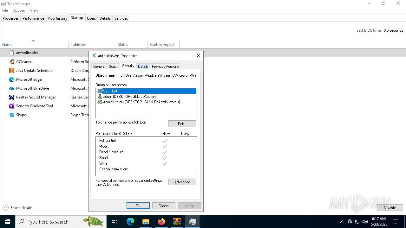
Task: Click the taskbar clock and date
Action: (x=379, y=222)
